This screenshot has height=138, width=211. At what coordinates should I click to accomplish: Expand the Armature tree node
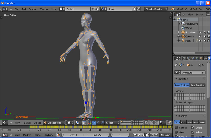point(179,32)
